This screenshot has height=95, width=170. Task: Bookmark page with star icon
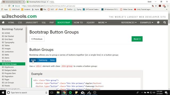(x=156, y=6)
